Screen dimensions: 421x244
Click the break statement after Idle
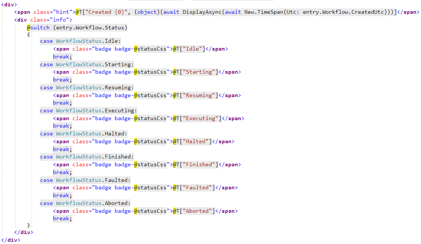pyautogui.click(x=63, y=57)
